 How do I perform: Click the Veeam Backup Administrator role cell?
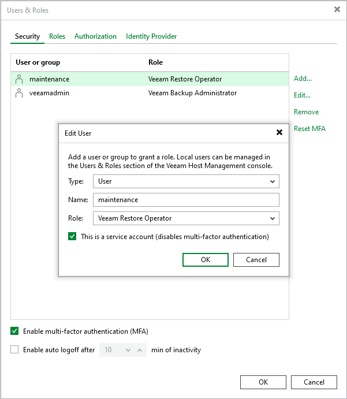(x=193, y=93)
